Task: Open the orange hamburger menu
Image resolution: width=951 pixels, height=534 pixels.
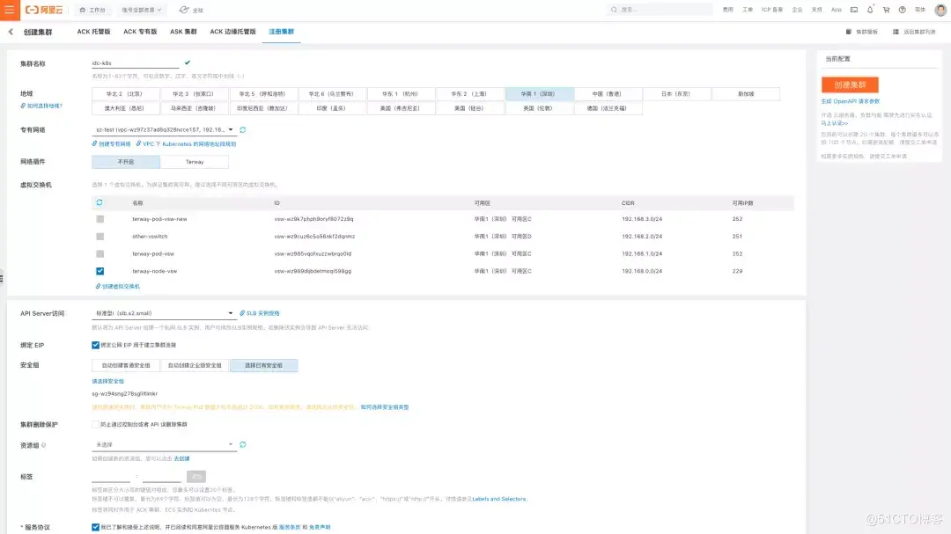Action: click(10, 10)
